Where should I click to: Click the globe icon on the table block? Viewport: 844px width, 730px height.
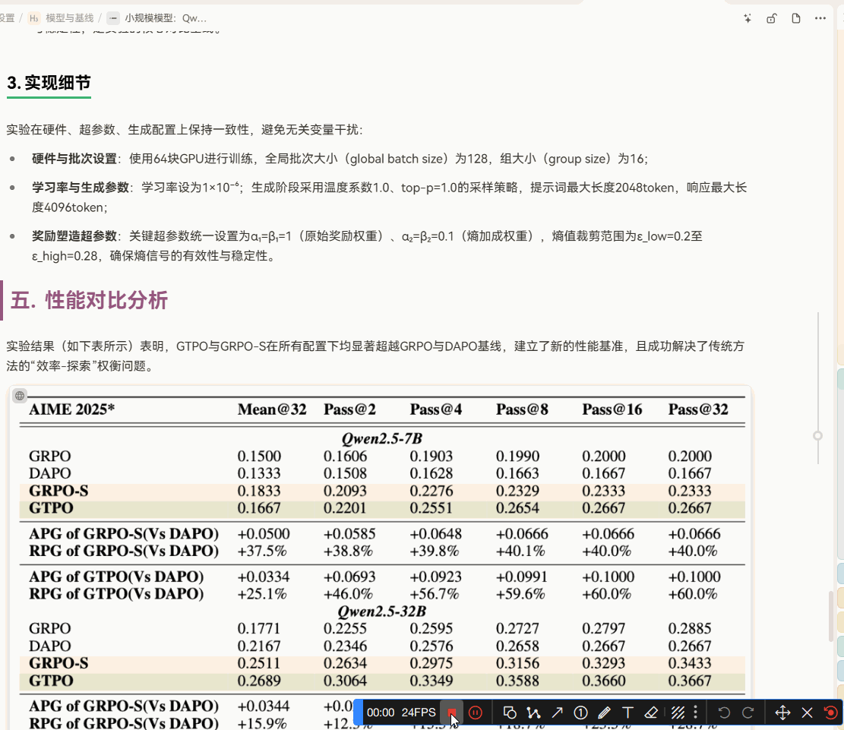tap(19, 395)
